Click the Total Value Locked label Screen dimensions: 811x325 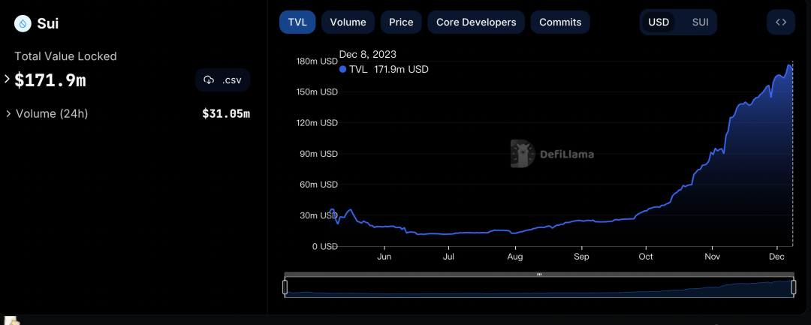tap(65, 56)
